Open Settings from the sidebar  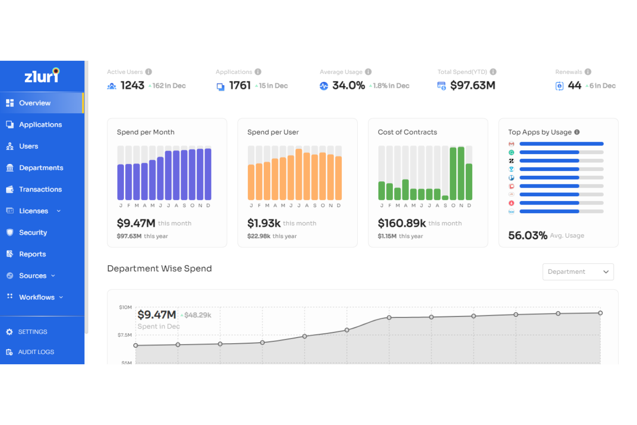click(x=32, y=332)
